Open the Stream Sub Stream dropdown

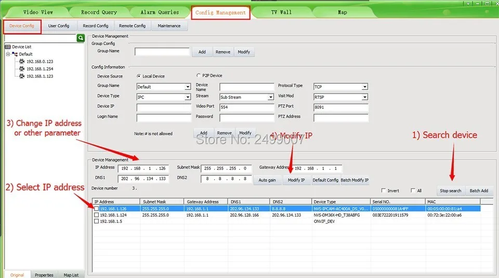pos(270,97)
